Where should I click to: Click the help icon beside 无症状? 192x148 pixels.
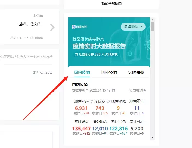(x=108, y=101)
